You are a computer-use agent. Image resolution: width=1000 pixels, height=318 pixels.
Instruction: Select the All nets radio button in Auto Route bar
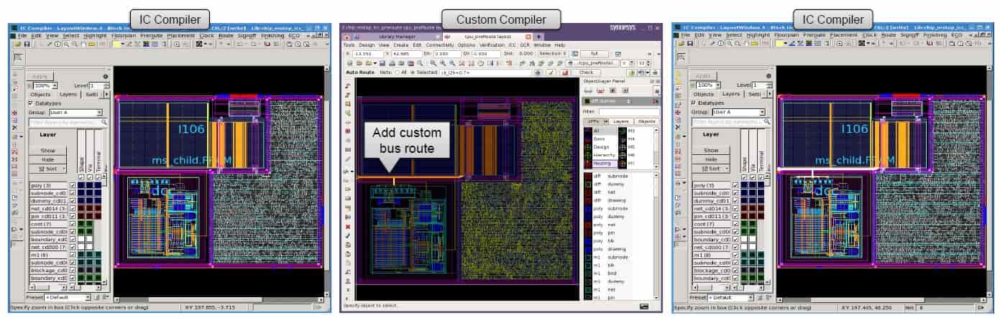(397, 72)
